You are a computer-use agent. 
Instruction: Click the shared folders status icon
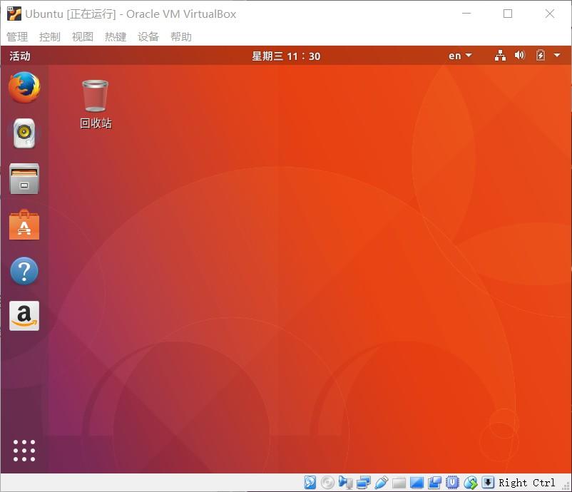[399, 483]
